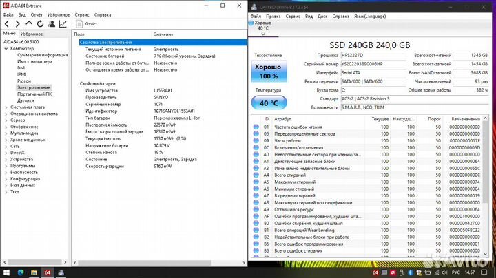Click the Значение column header in AIDA64
This screenshot has width=496, height=278.
click(163, 34)
